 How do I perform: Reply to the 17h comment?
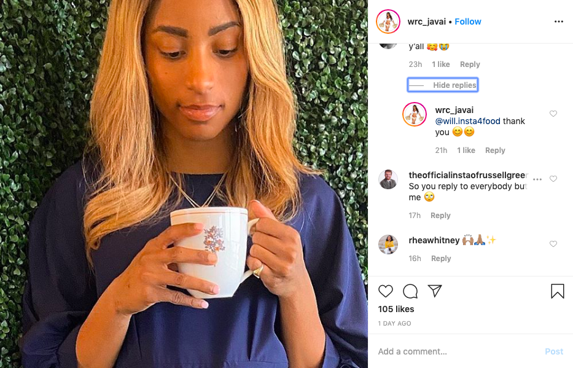coord(440,215)
